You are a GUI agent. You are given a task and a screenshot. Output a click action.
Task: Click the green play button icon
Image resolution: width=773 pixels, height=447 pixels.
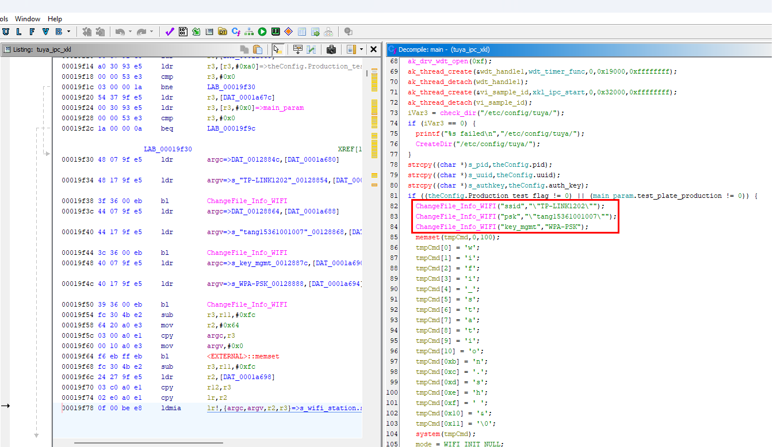(x=262, y=32)
